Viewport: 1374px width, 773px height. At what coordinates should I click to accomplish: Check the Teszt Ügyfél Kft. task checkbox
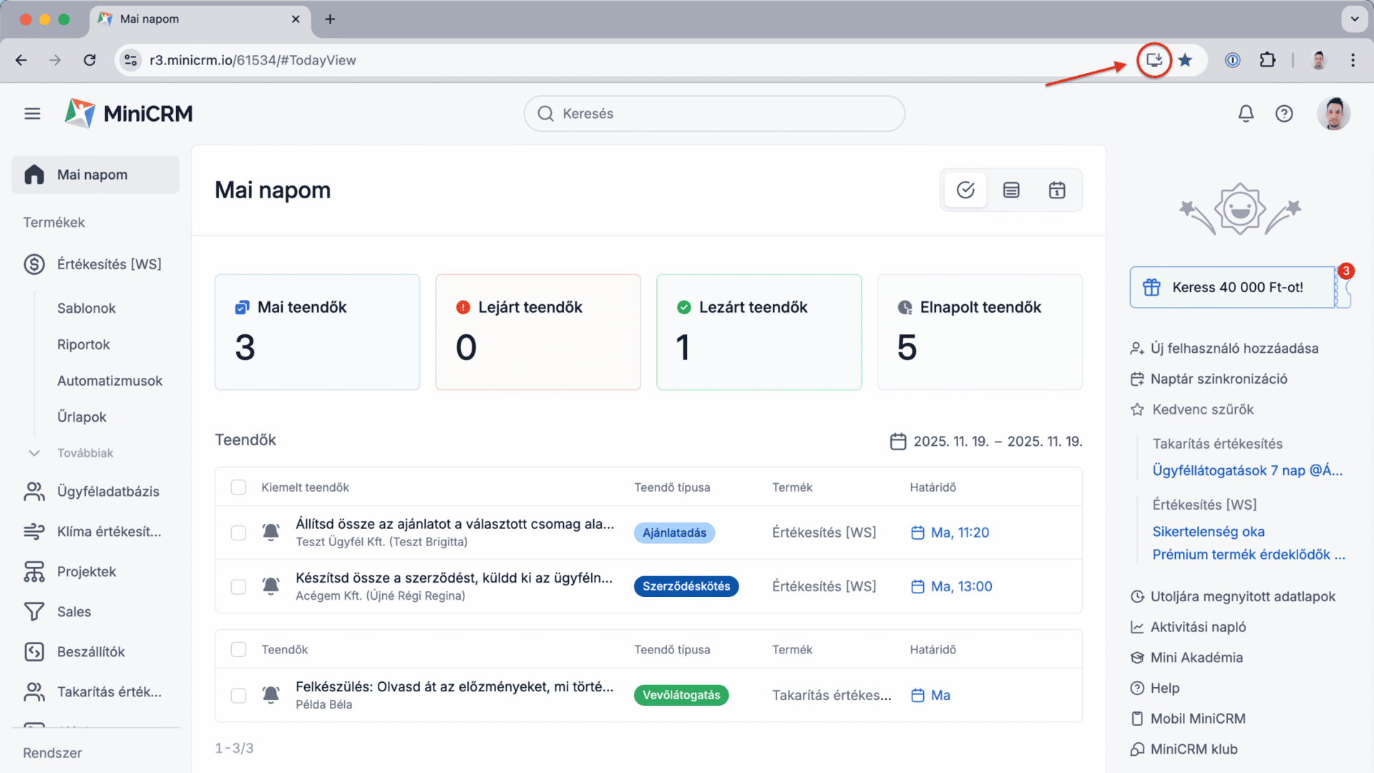(238, 533)
